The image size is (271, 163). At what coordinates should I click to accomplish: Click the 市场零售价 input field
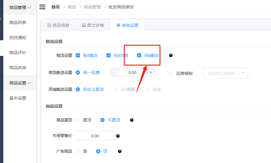[x=95, y=136]
